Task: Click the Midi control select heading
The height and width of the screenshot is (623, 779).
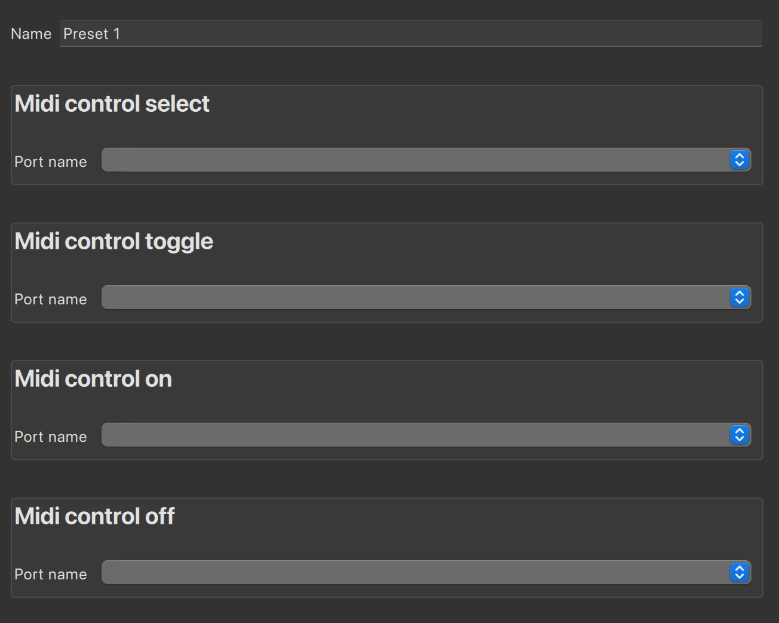Action: pos(112,104)
